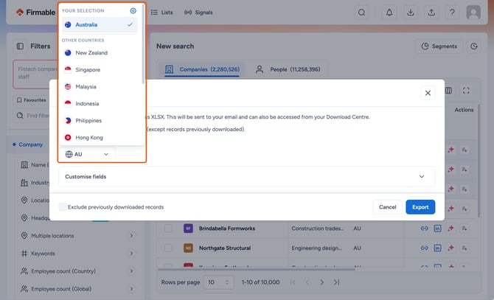Open Favourites filters
The height and width of the screenshot is (300, 494).
[31, 100]
